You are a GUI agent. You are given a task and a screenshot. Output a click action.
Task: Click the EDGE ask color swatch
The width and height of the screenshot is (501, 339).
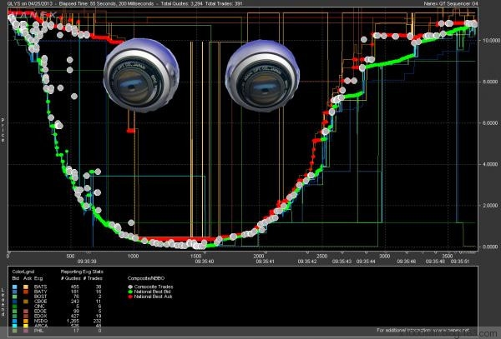click(x=26, y=312)
